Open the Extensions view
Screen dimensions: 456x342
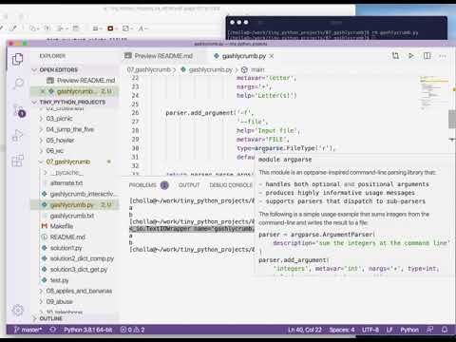[x=17, y=161]
